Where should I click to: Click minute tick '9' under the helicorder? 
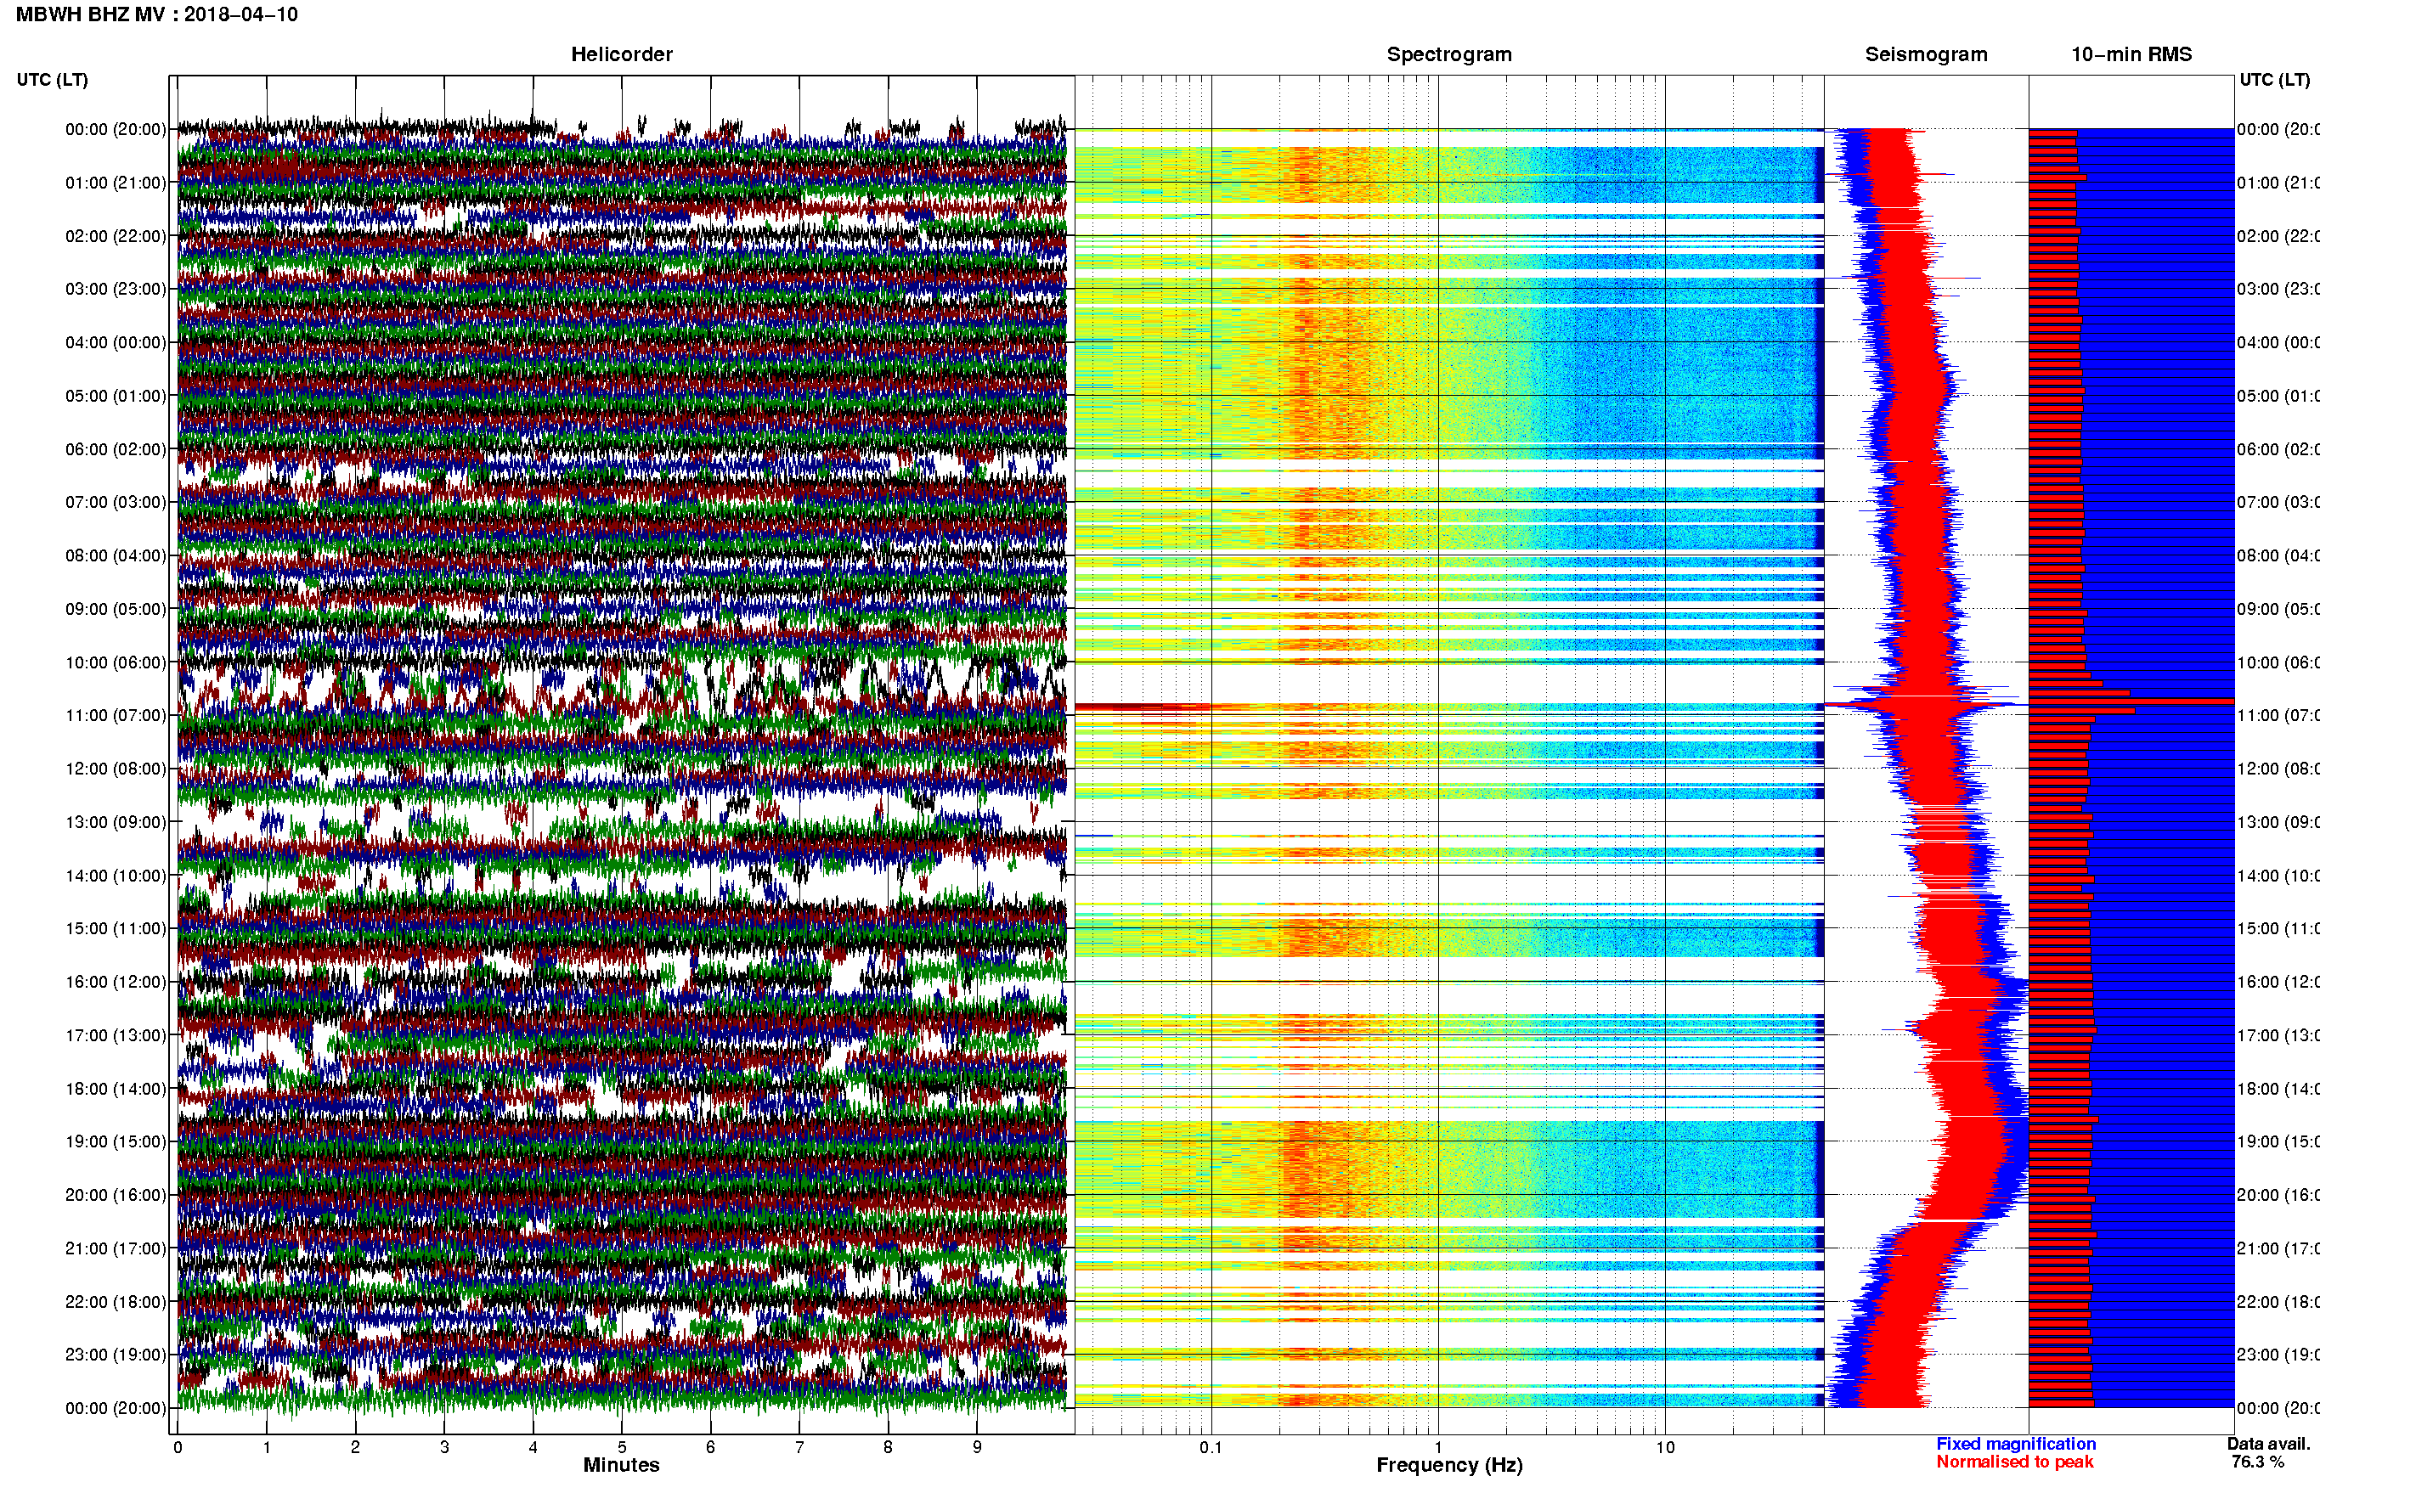[x=977, y=1447]
